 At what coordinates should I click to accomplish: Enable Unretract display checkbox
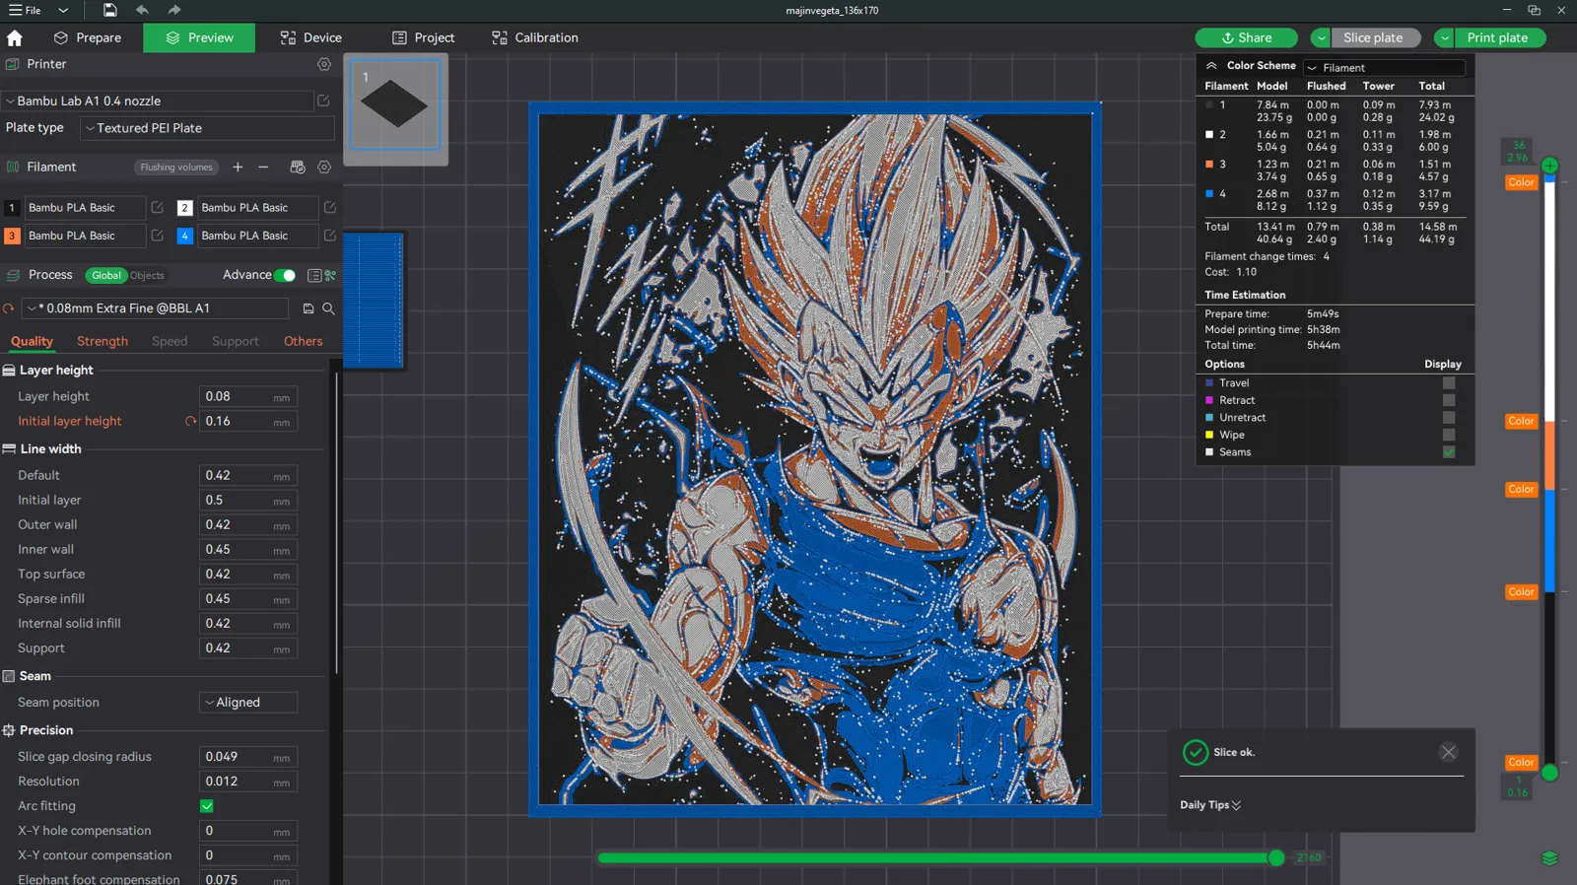click(1449, 418)
